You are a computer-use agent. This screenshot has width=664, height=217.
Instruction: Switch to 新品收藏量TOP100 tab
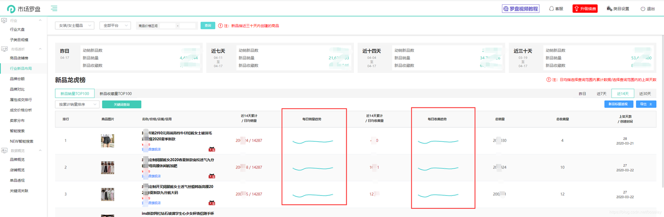pyautogui.click(x=116, y=94)
